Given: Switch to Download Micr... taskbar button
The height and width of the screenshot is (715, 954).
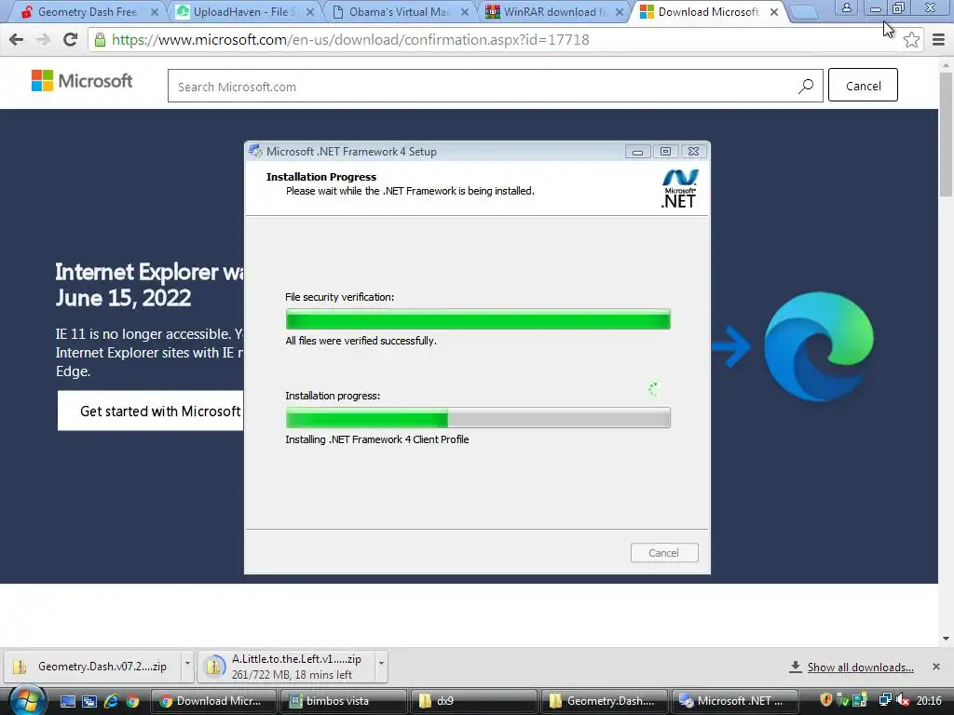Looking at the screenshot, I should click(213, 701).
